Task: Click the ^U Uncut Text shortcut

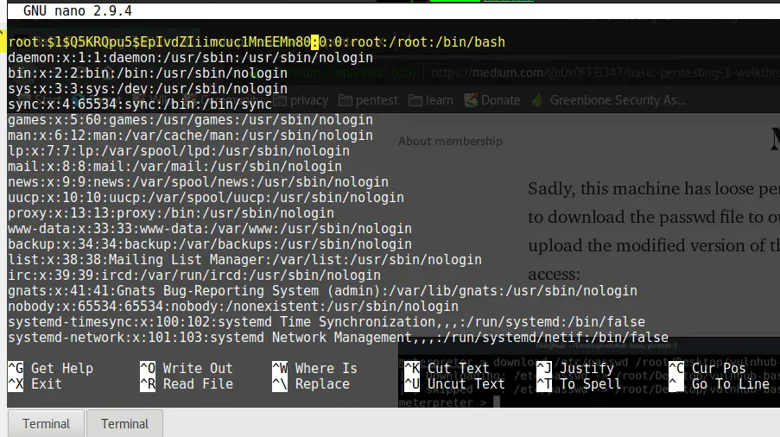Action: coord(454,383)
